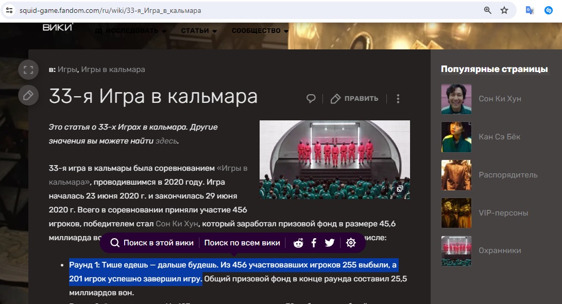The width and height of the screenshot is (562, 304).
Task: Click the Популярные страницы heading
Action: [x=494, y=69]
